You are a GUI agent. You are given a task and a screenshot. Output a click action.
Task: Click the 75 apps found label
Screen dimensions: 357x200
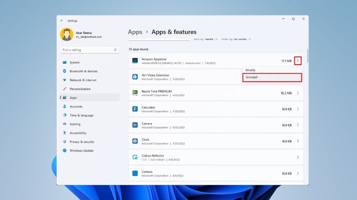click(139, 49)
